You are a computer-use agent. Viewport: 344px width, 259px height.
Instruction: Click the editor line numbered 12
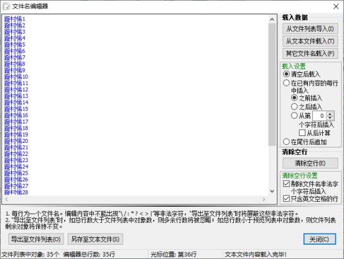[16, 89]
